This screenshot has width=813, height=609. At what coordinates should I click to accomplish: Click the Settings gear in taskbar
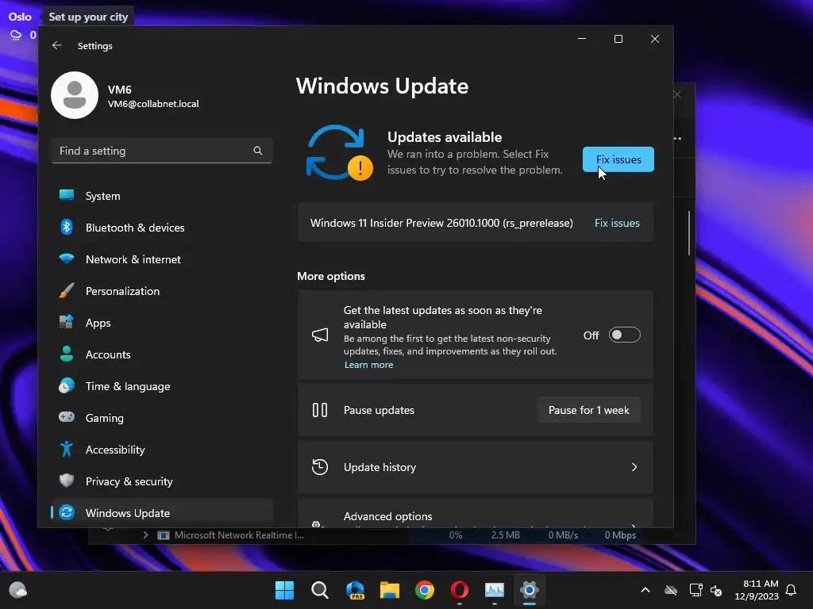(530, 590)
